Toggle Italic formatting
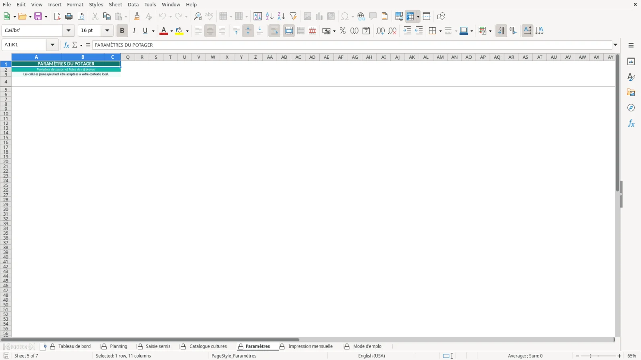Screen dimensions: 641x360 point(134,31)
